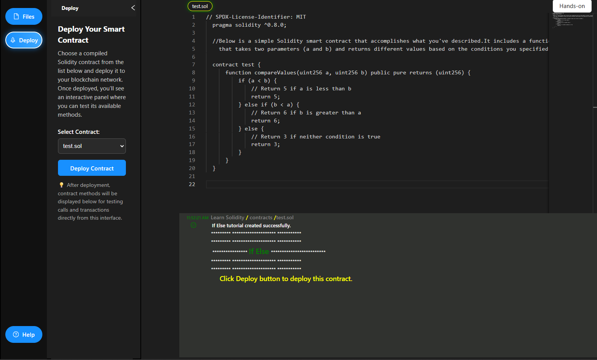This screenshot has width=597, height=360.
Task: Click the green 'If Else' heading in console
Action: tap(259, 251)
